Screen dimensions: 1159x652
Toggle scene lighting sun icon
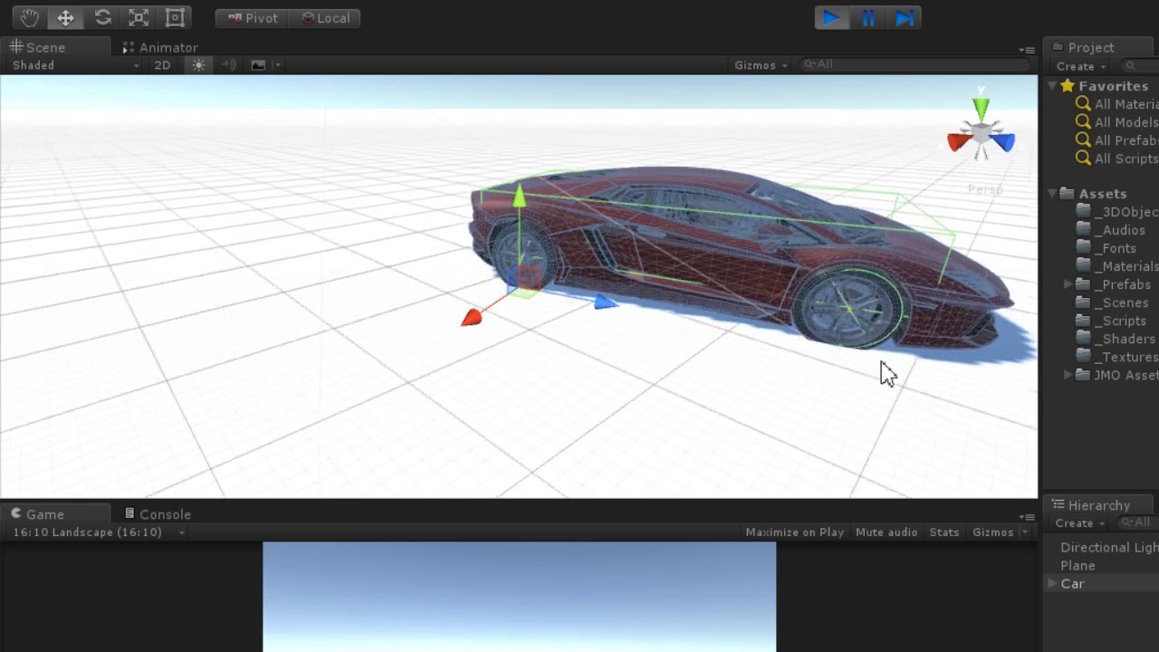tap(198, 65)
